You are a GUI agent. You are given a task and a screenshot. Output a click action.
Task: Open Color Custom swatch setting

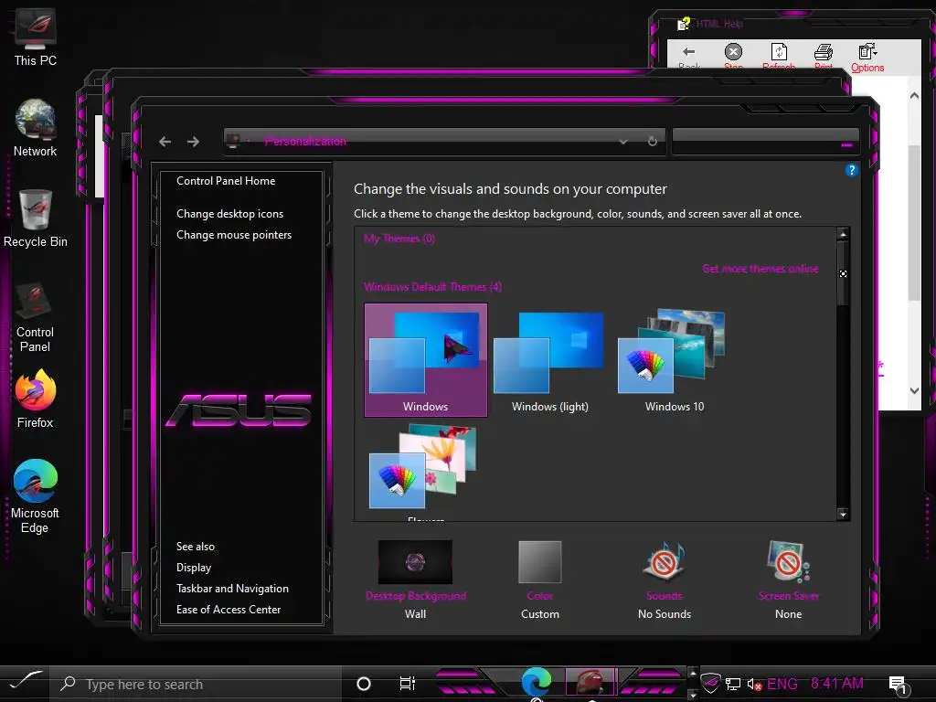click(x=540, y=580)
